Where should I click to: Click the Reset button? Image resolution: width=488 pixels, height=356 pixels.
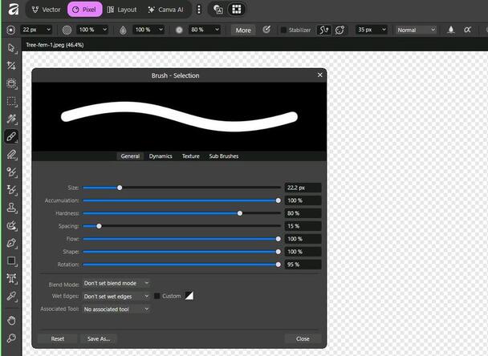tap(58, 338)
